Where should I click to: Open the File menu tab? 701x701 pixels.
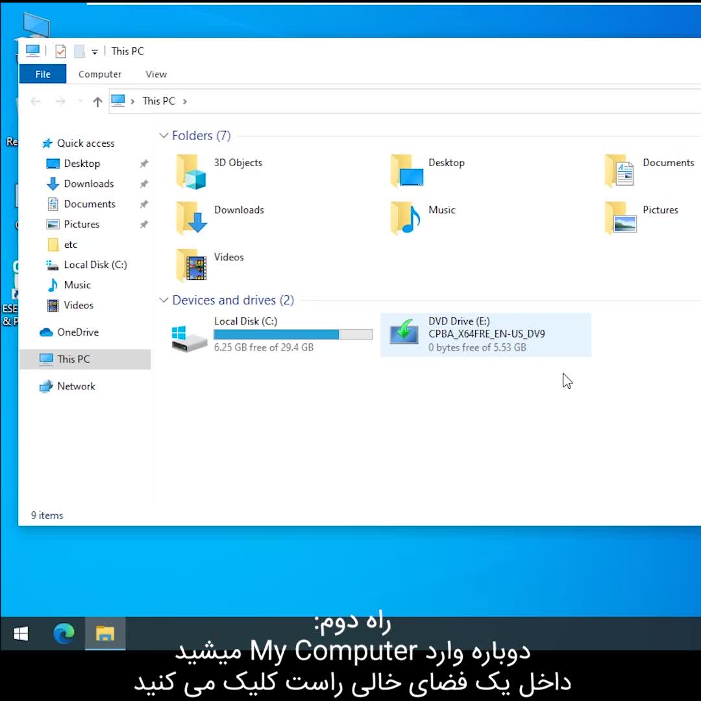pyautogui.click(x=43, y=74)
